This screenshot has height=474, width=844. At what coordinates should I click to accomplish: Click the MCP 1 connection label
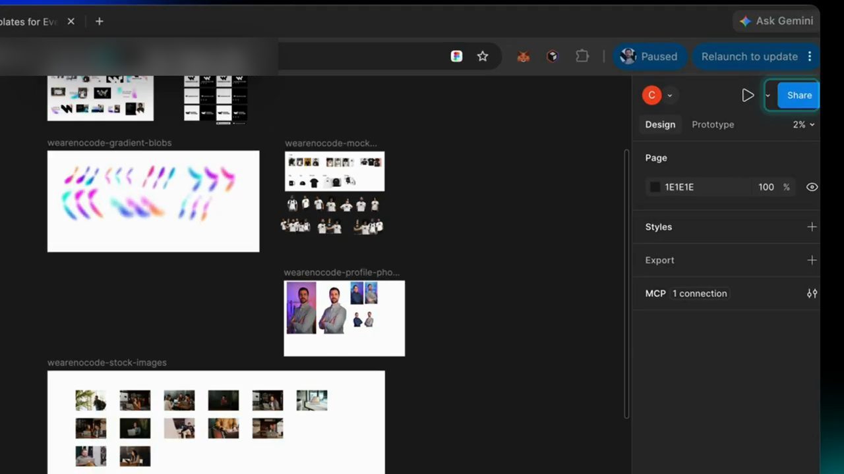tap(700, 294)
